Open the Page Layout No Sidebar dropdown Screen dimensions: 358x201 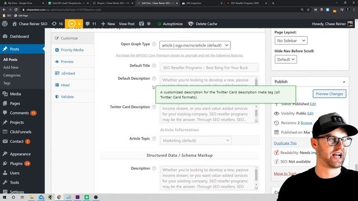[x=291, y=41]
